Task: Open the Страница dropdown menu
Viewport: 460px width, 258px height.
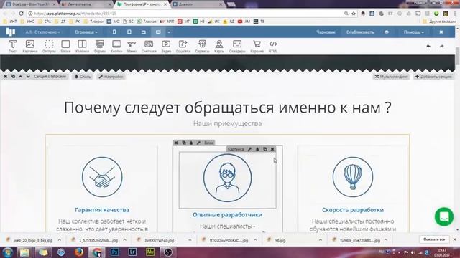Action: click(86, 32)
